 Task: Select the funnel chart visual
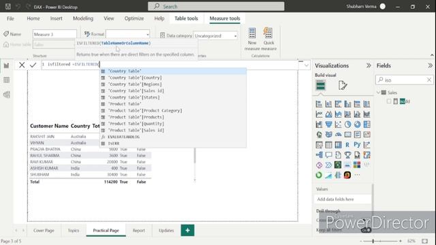[328, 125]
